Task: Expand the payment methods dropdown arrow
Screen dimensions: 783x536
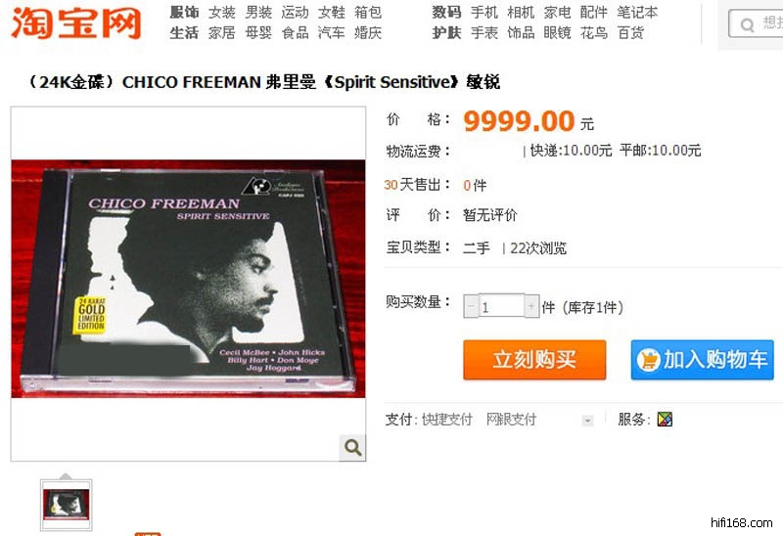Action: click(588, 421)
